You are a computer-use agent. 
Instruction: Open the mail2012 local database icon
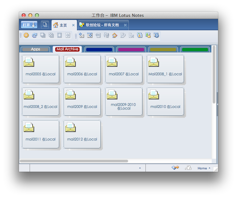[x=82, y=134]
